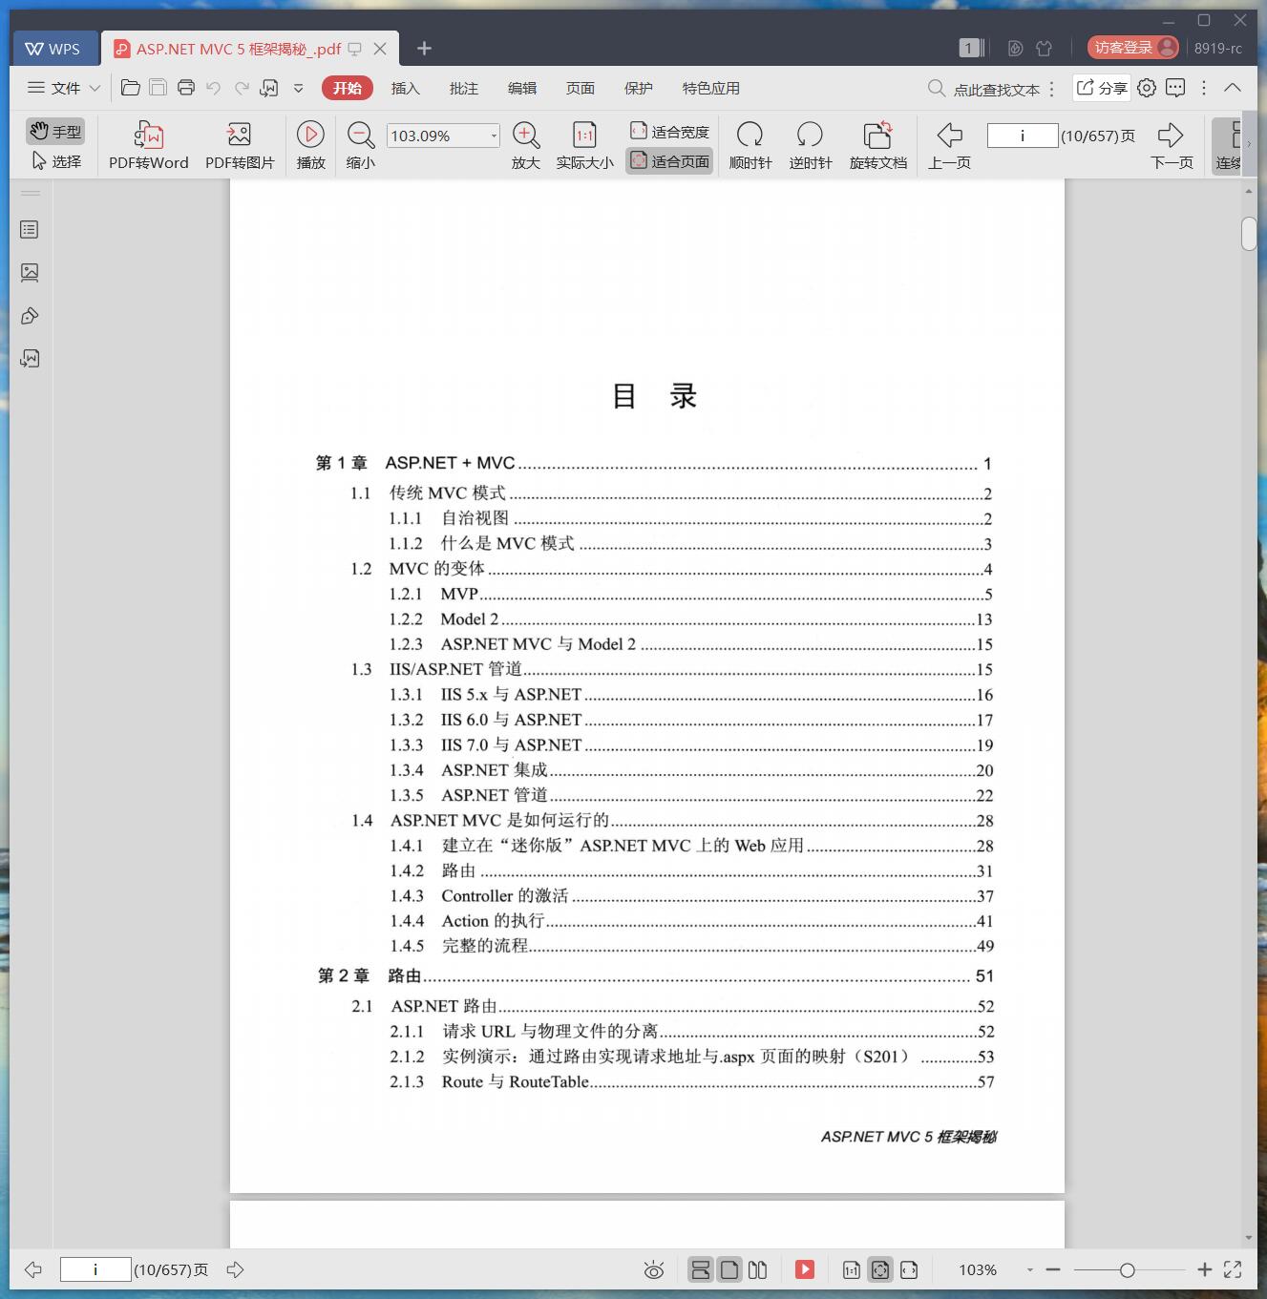Open the thumbnails panel in left sidebar
This screenshot has height=1299, width=1267.
point(30,273)
